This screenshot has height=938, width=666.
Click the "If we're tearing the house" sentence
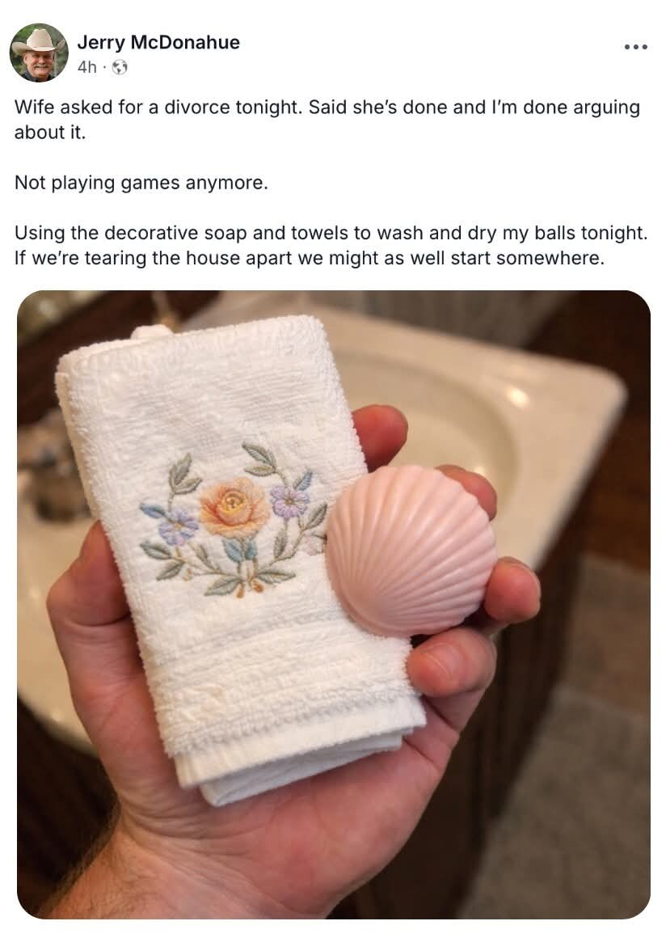[309, 258]
